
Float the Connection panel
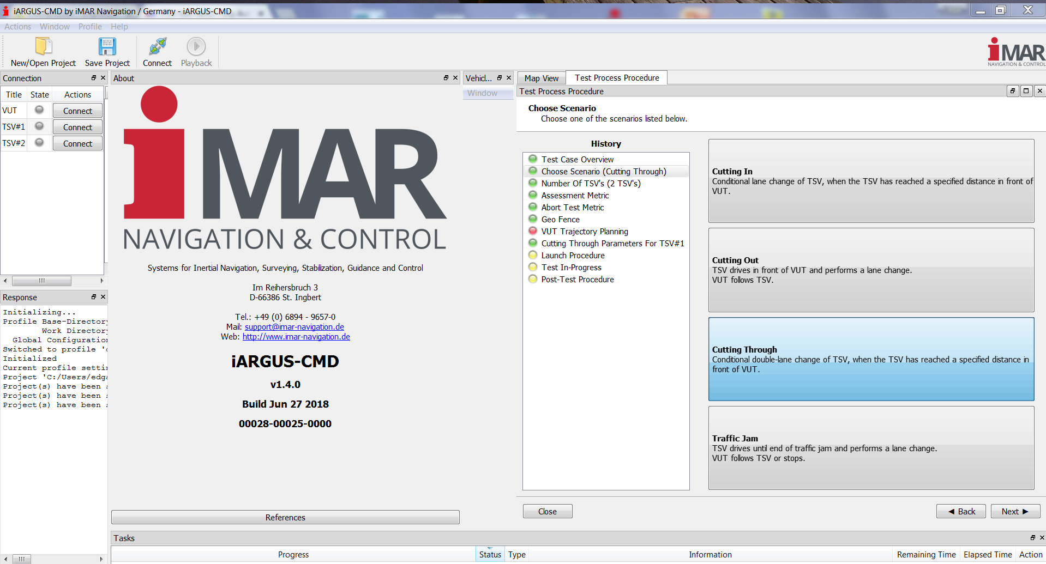94,78
